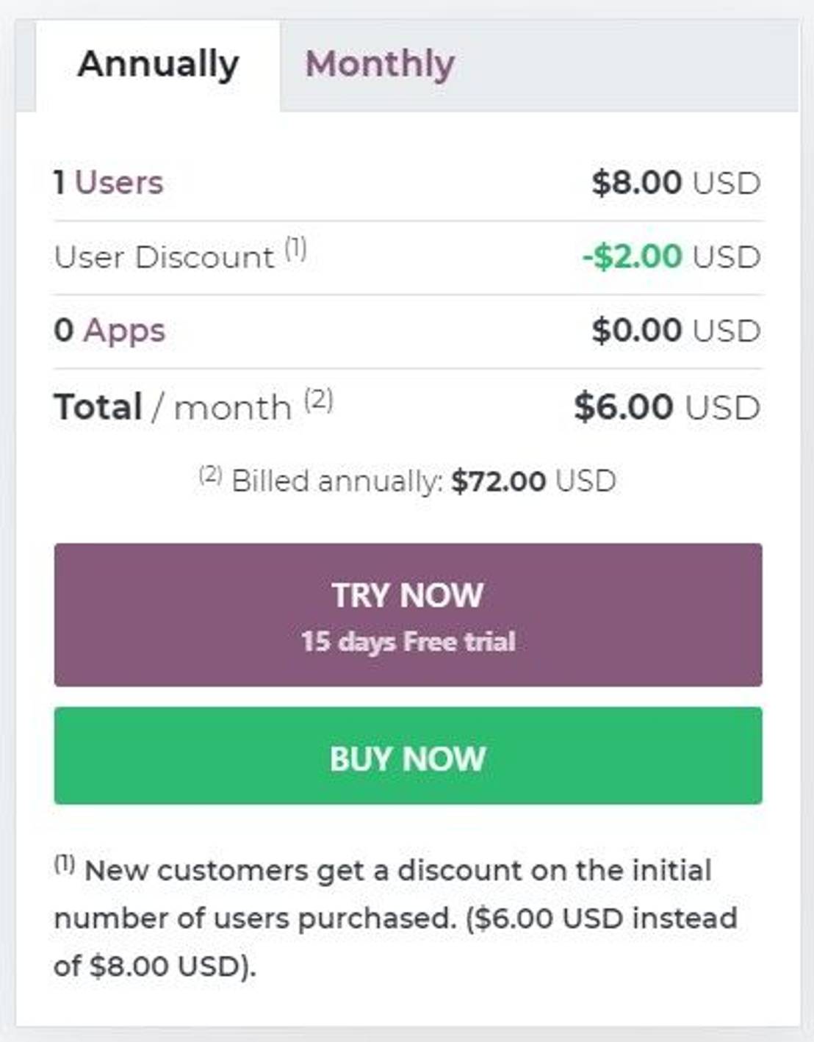
Task: Click the $0.00 USD apps price
Action: tap(675, 329)
